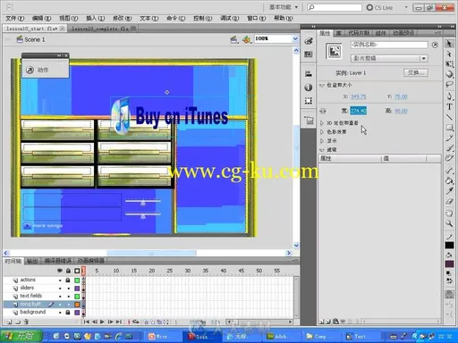Open the 插入 (Insert) menu

[96, 18]
